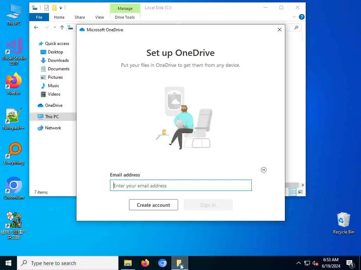Image resolution: width=361 pixels, height=270 pixels.
Task: Expand the ribbon with the chevron
Action: coord(294,17)
